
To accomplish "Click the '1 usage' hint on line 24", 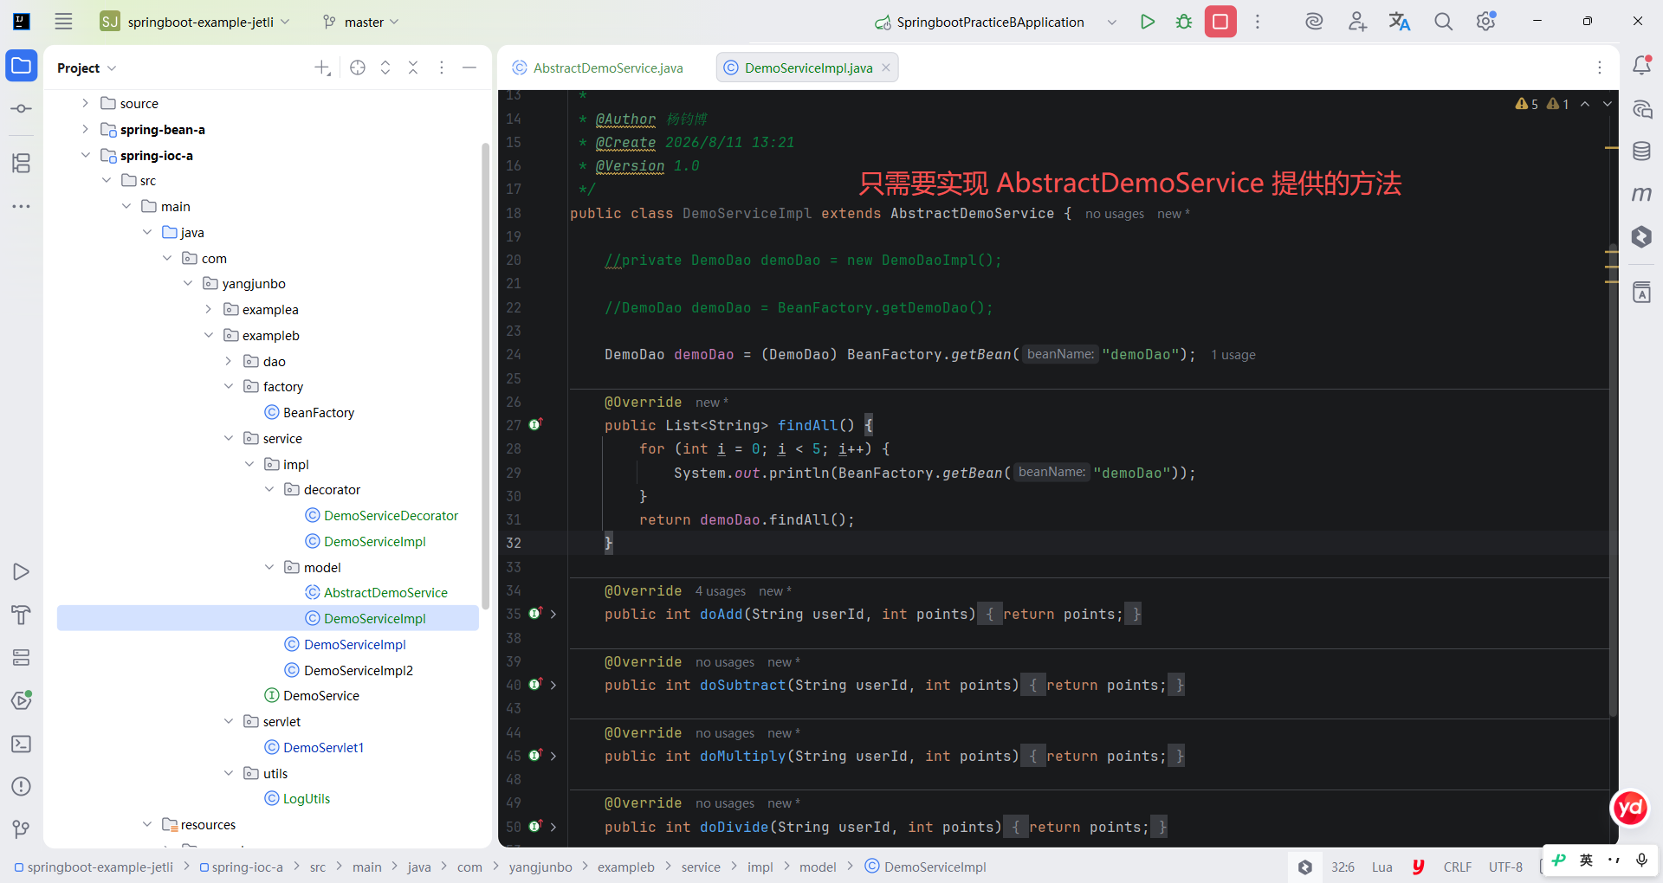I will pyautogui.click(x=1233, y=354).
